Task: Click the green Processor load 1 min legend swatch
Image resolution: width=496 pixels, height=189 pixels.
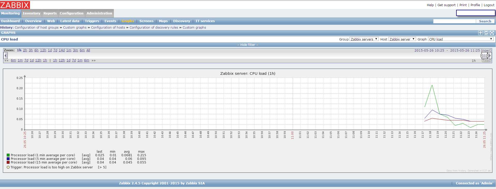Action: click(x=8, y=155)
